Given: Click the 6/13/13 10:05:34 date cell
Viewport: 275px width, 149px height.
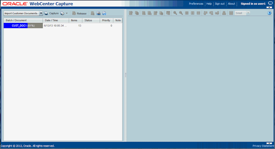Looking at the screenshot, I should tap(55, 26).
